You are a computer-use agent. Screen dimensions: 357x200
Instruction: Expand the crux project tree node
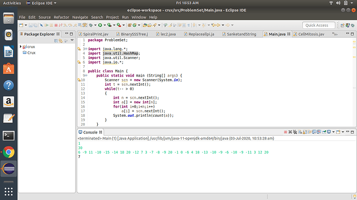click(x=21, y=47)
